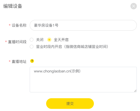Click the 营业时段内开启（指微信商城店铺营业时间）label text
140x111 pixels.
[x=72, y=47]
